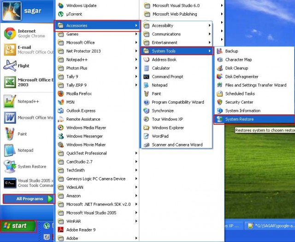Open Microsoft Office Word icon
This screenshot has width=295, height=242.
click(10, 118)
